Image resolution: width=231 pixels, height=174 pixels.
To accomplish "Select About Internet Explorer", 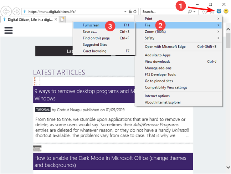I will [x=178, y=103].
